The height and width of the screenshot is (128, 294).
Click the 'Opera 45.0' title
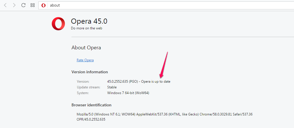pos(89,21)
